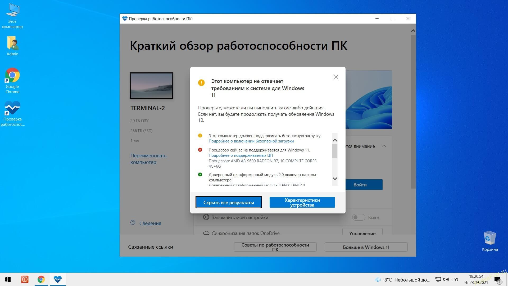Click the TERMINAL-2 computer thumbnail
The width and height of the screenshot is (508, 286).
pos(151,86)
